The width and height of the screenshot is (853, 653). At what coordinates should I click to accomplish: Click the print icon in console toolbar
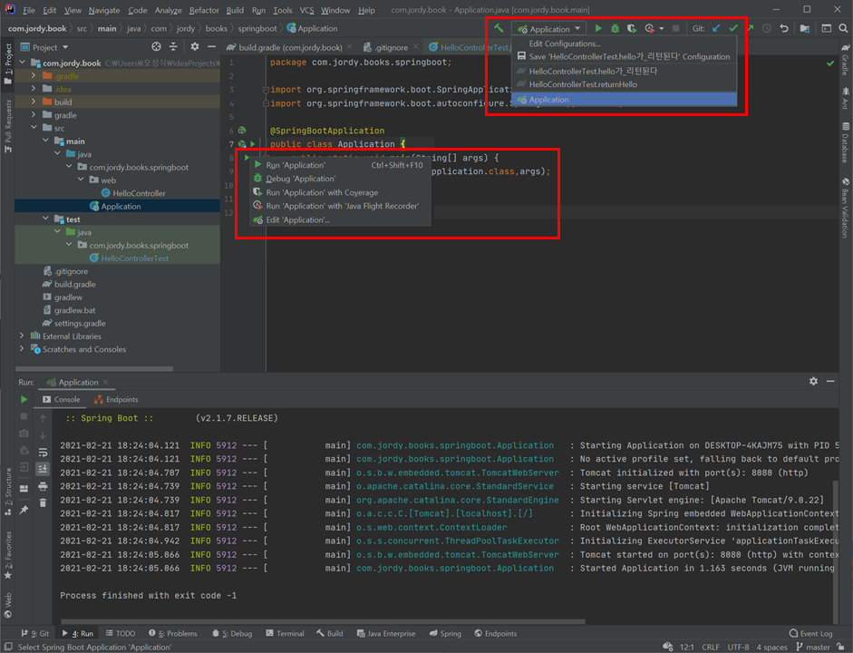pyautogui.click(x=43, y=486)
